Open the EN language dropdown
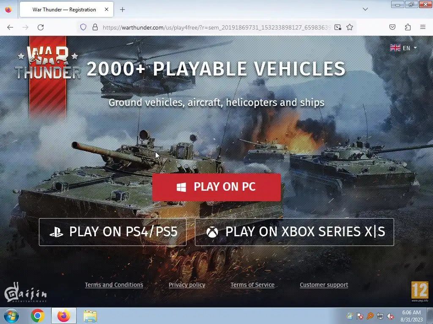The width and height of the screenshot is (433, 324). tap(403, 48)
